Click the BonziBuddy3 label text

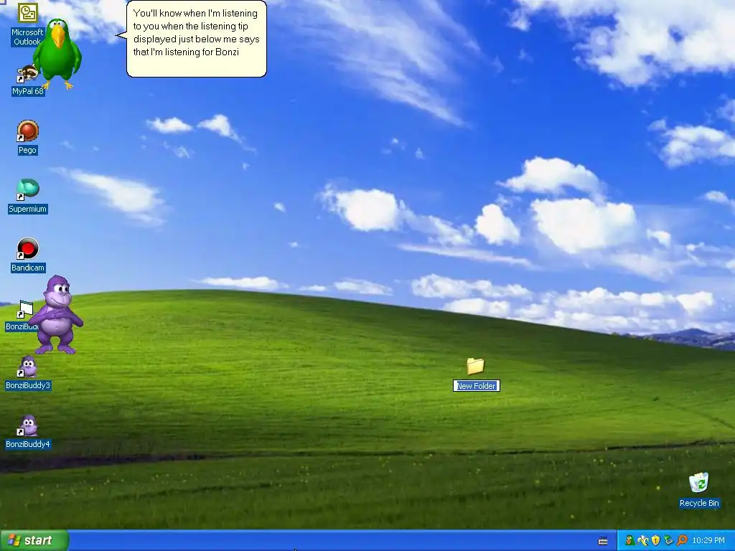28,385
